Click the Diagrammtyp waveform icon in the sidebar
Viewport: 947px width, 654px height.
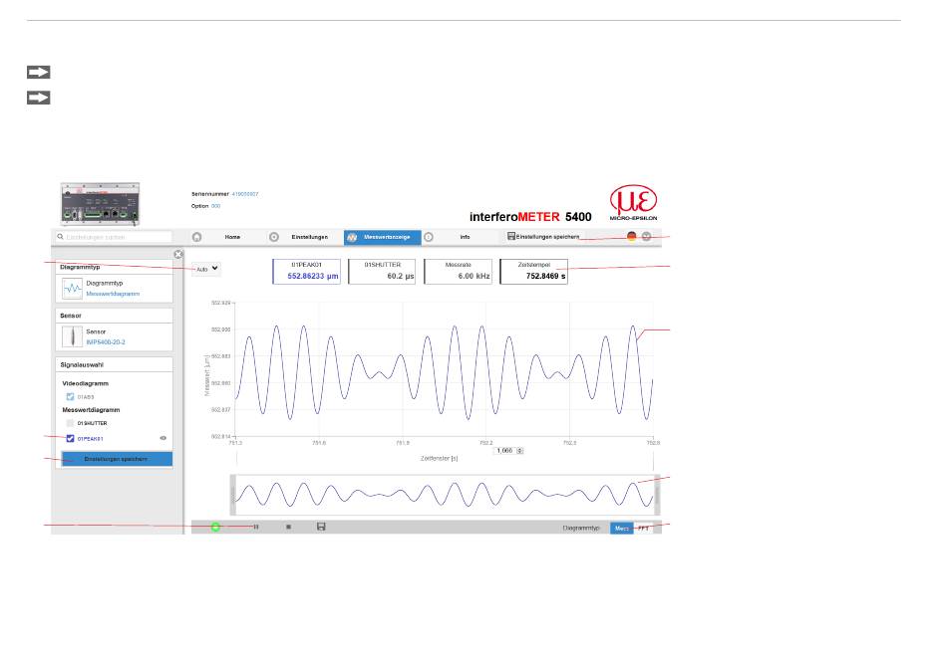[x=73, y=289]
